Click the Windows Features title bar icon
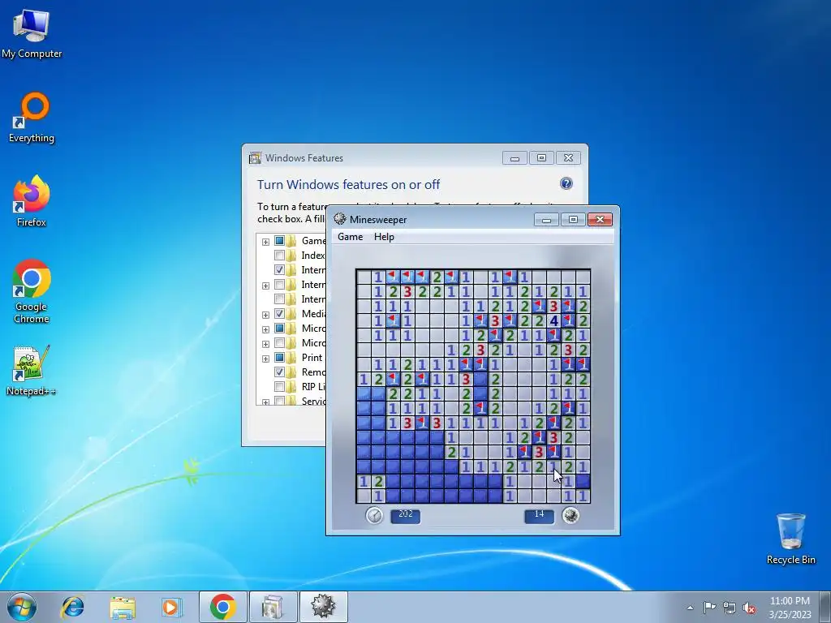 [x=255, y=158]
